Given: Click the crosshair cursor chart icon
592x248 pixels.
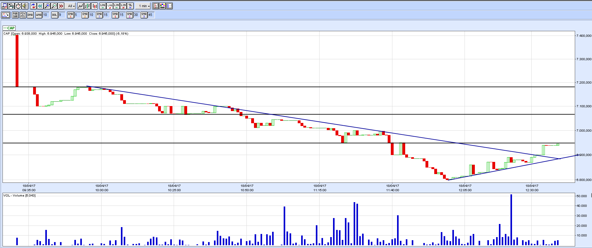Looking at the screenshot, I should [x=156, y=6].
